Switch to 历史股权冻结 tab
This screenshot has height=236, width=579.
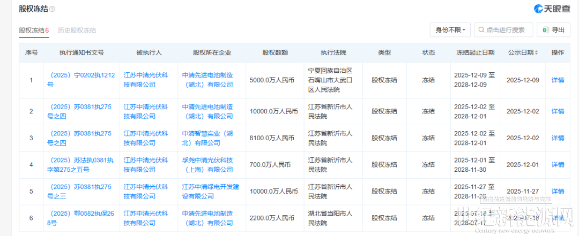pyautogui.click(x=77, y=31)
